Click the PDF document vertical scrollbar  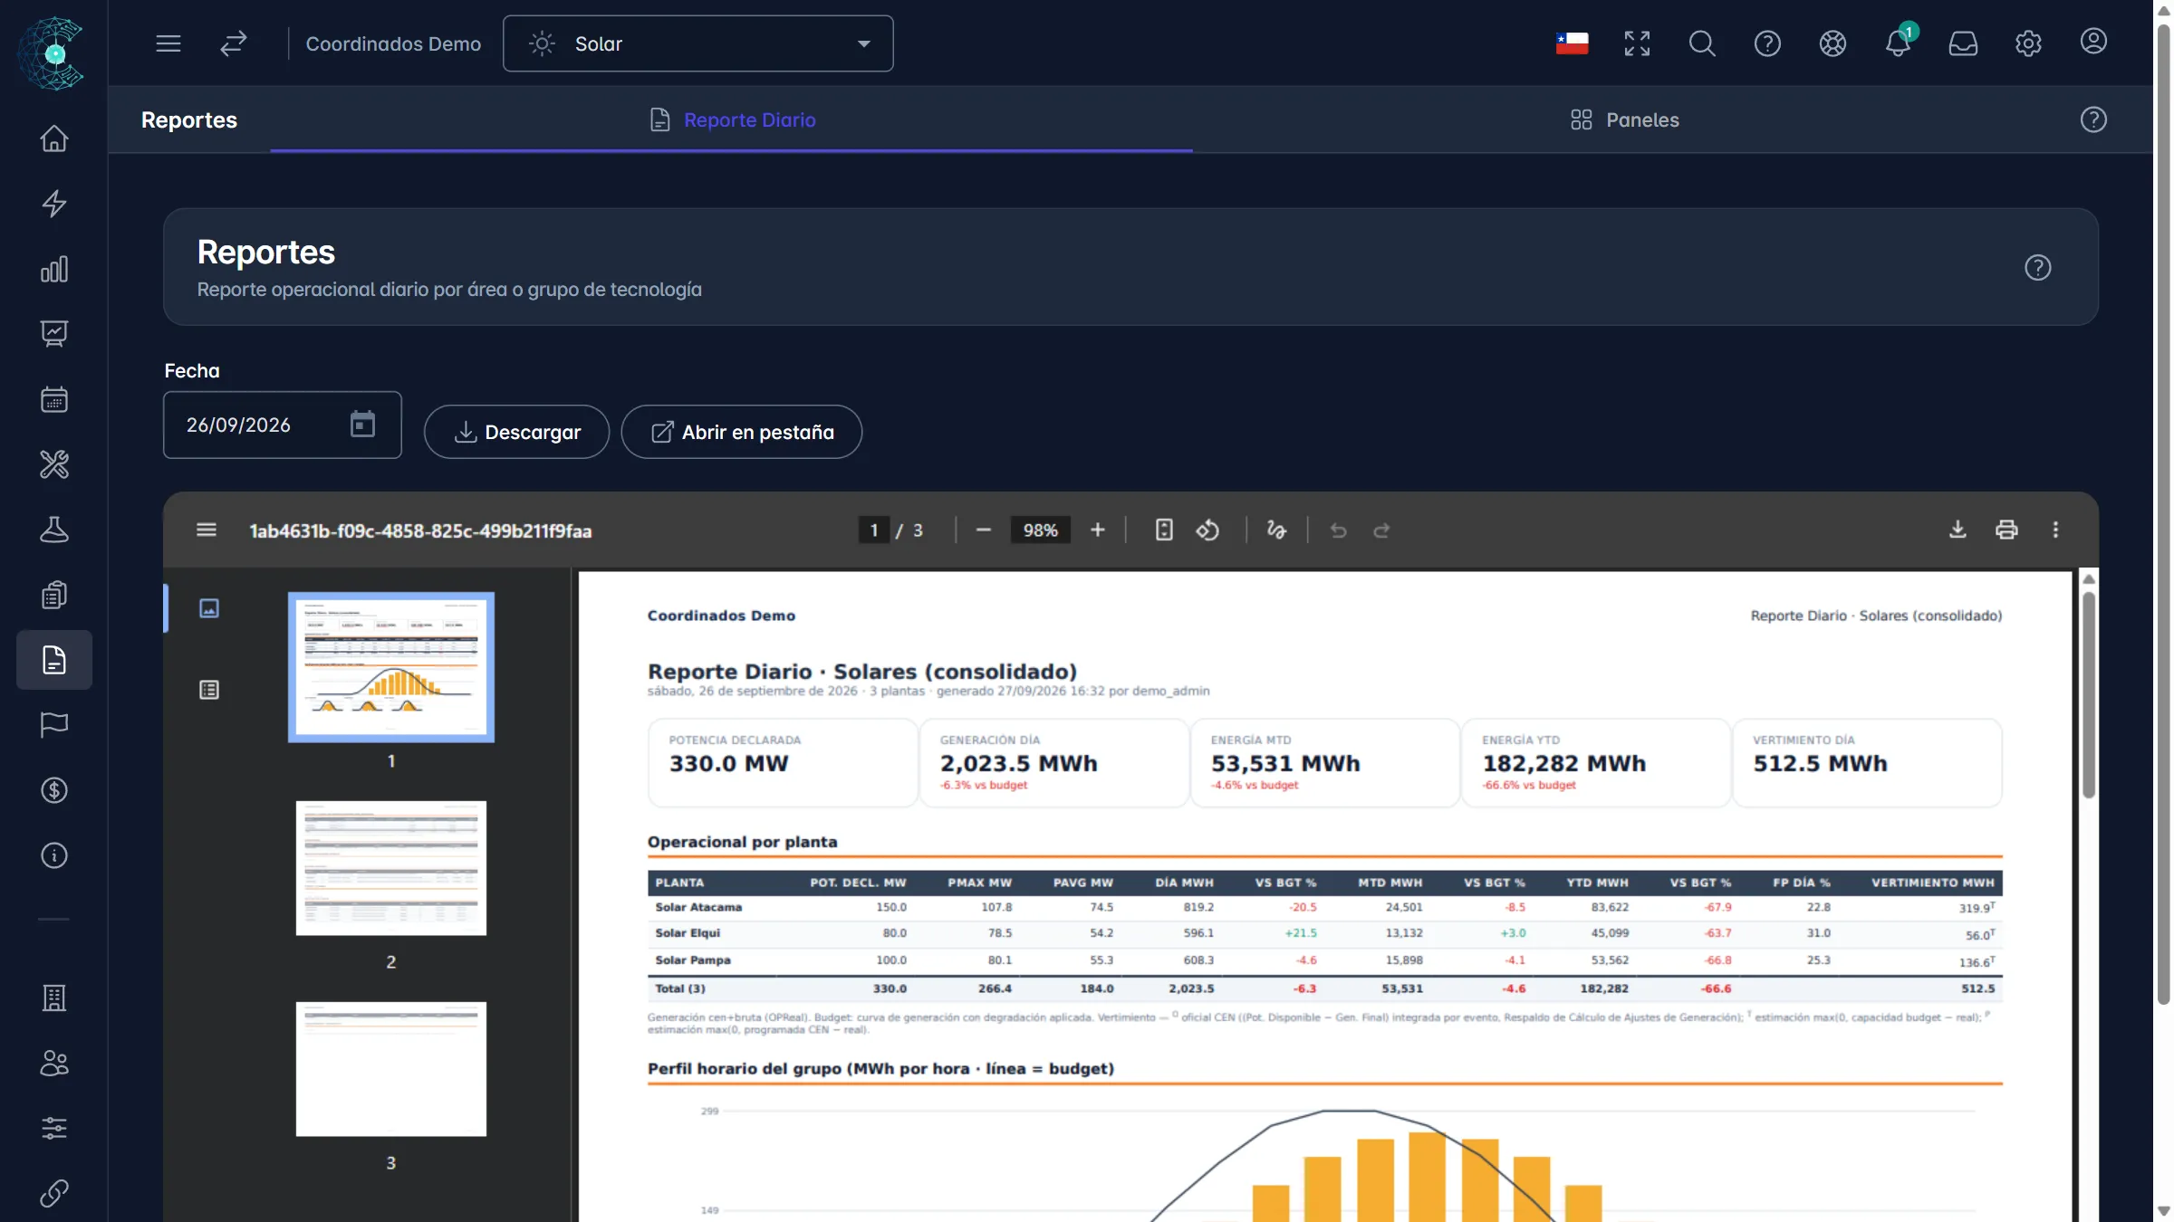tap(2089, 695)
